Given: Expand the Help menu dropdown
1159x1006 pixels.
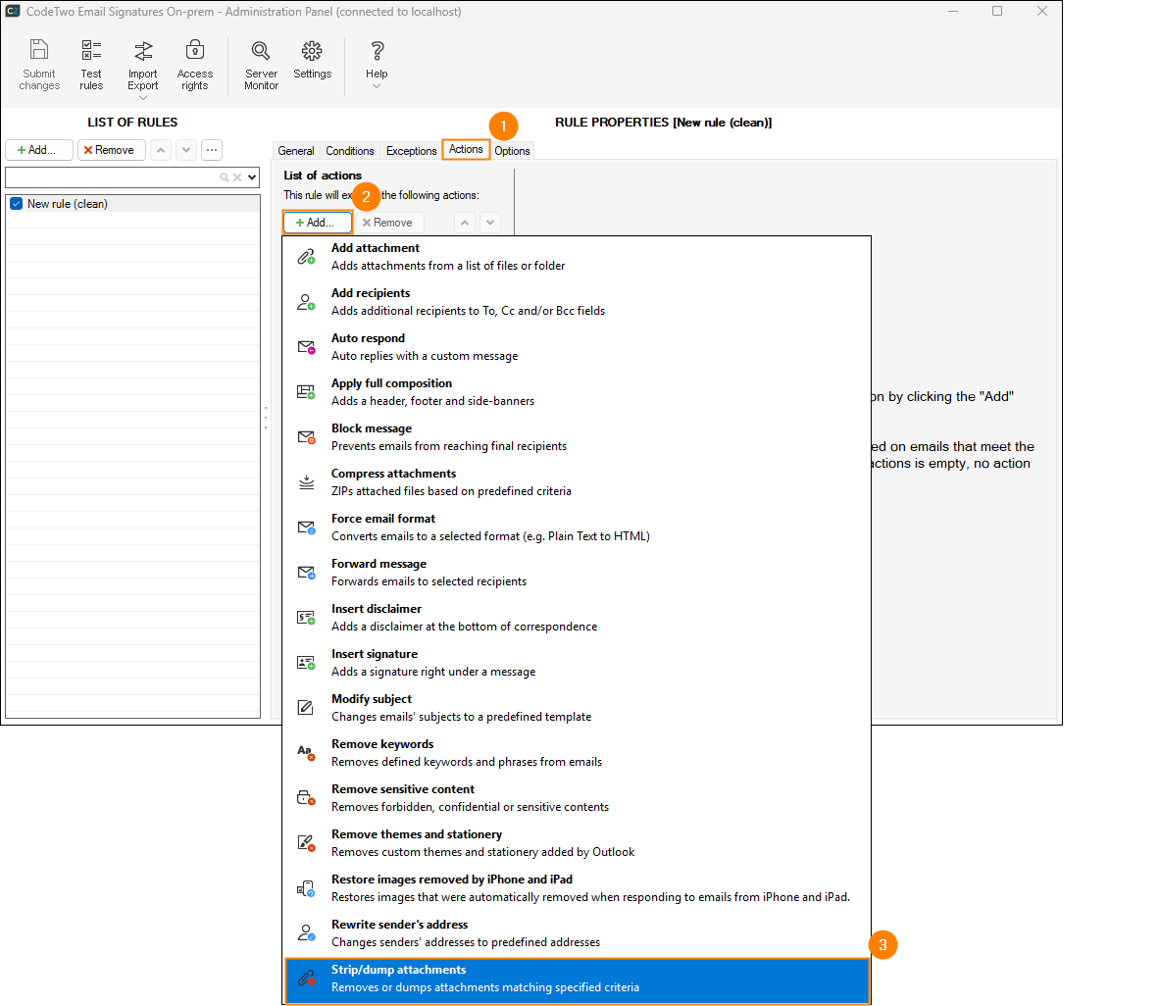Looking at the screenshot, I should point(377,86).
